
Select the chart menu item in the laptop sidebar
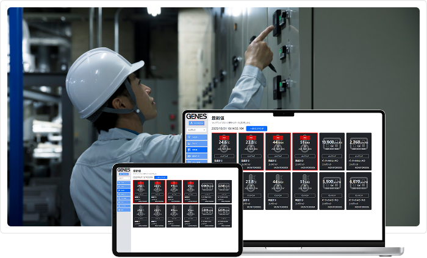point(196,143)
